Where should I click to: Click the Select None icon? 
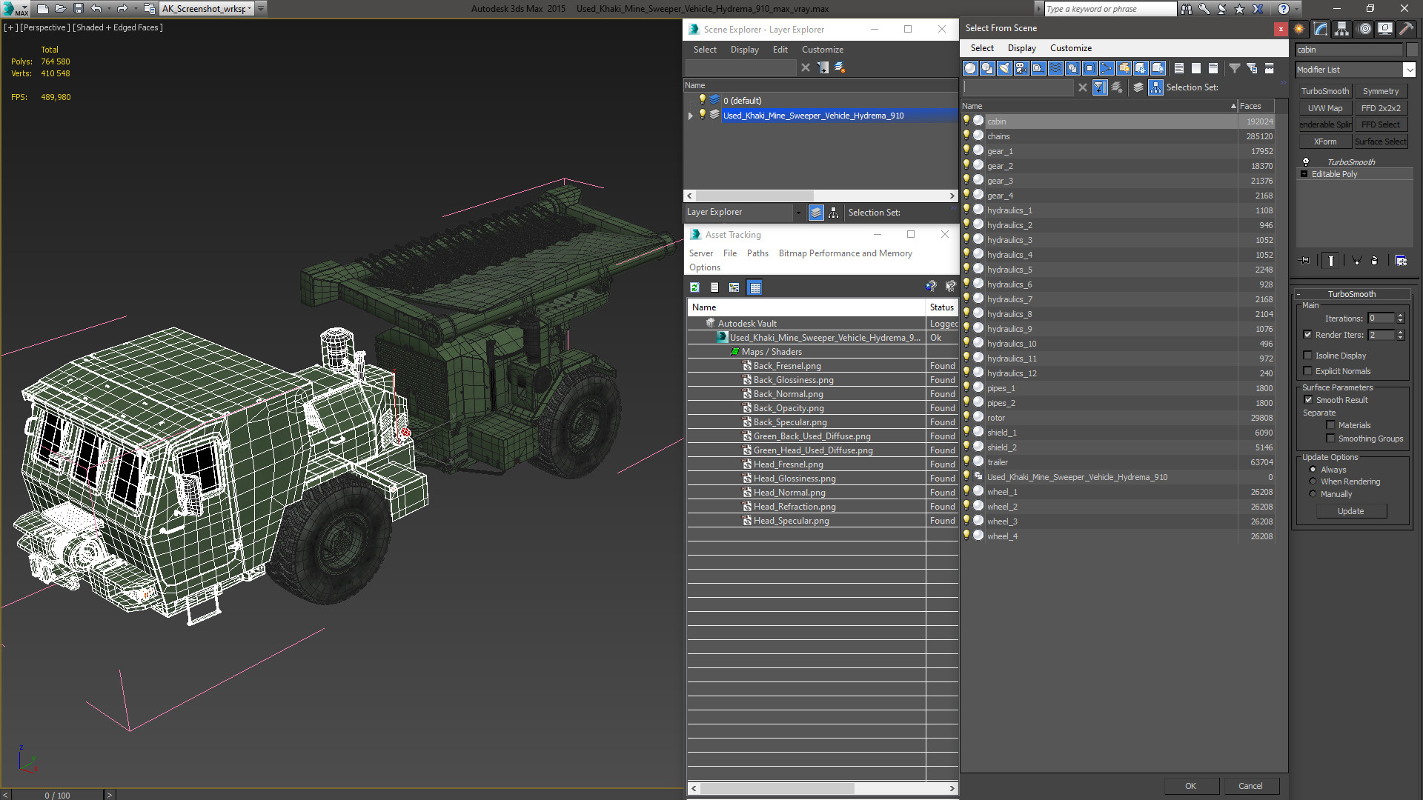click(1196, 68)
